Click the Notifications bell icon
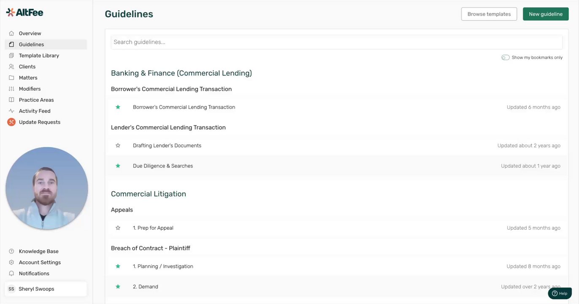Image resolution: width=579 pixels, height=304 pixels. point(11,274)
